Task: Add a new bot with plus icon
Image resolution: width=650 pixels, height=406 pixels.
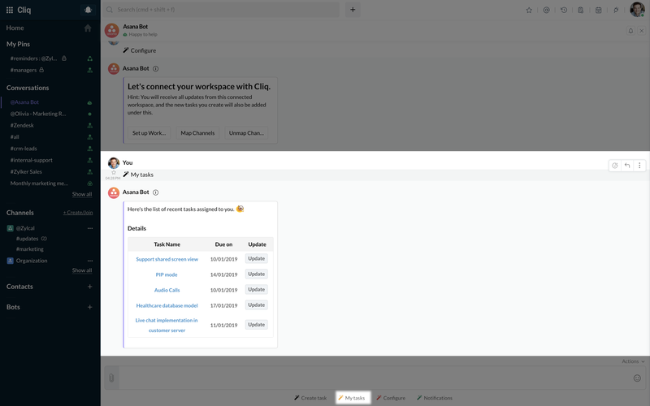Action: [x=89, y=307]
